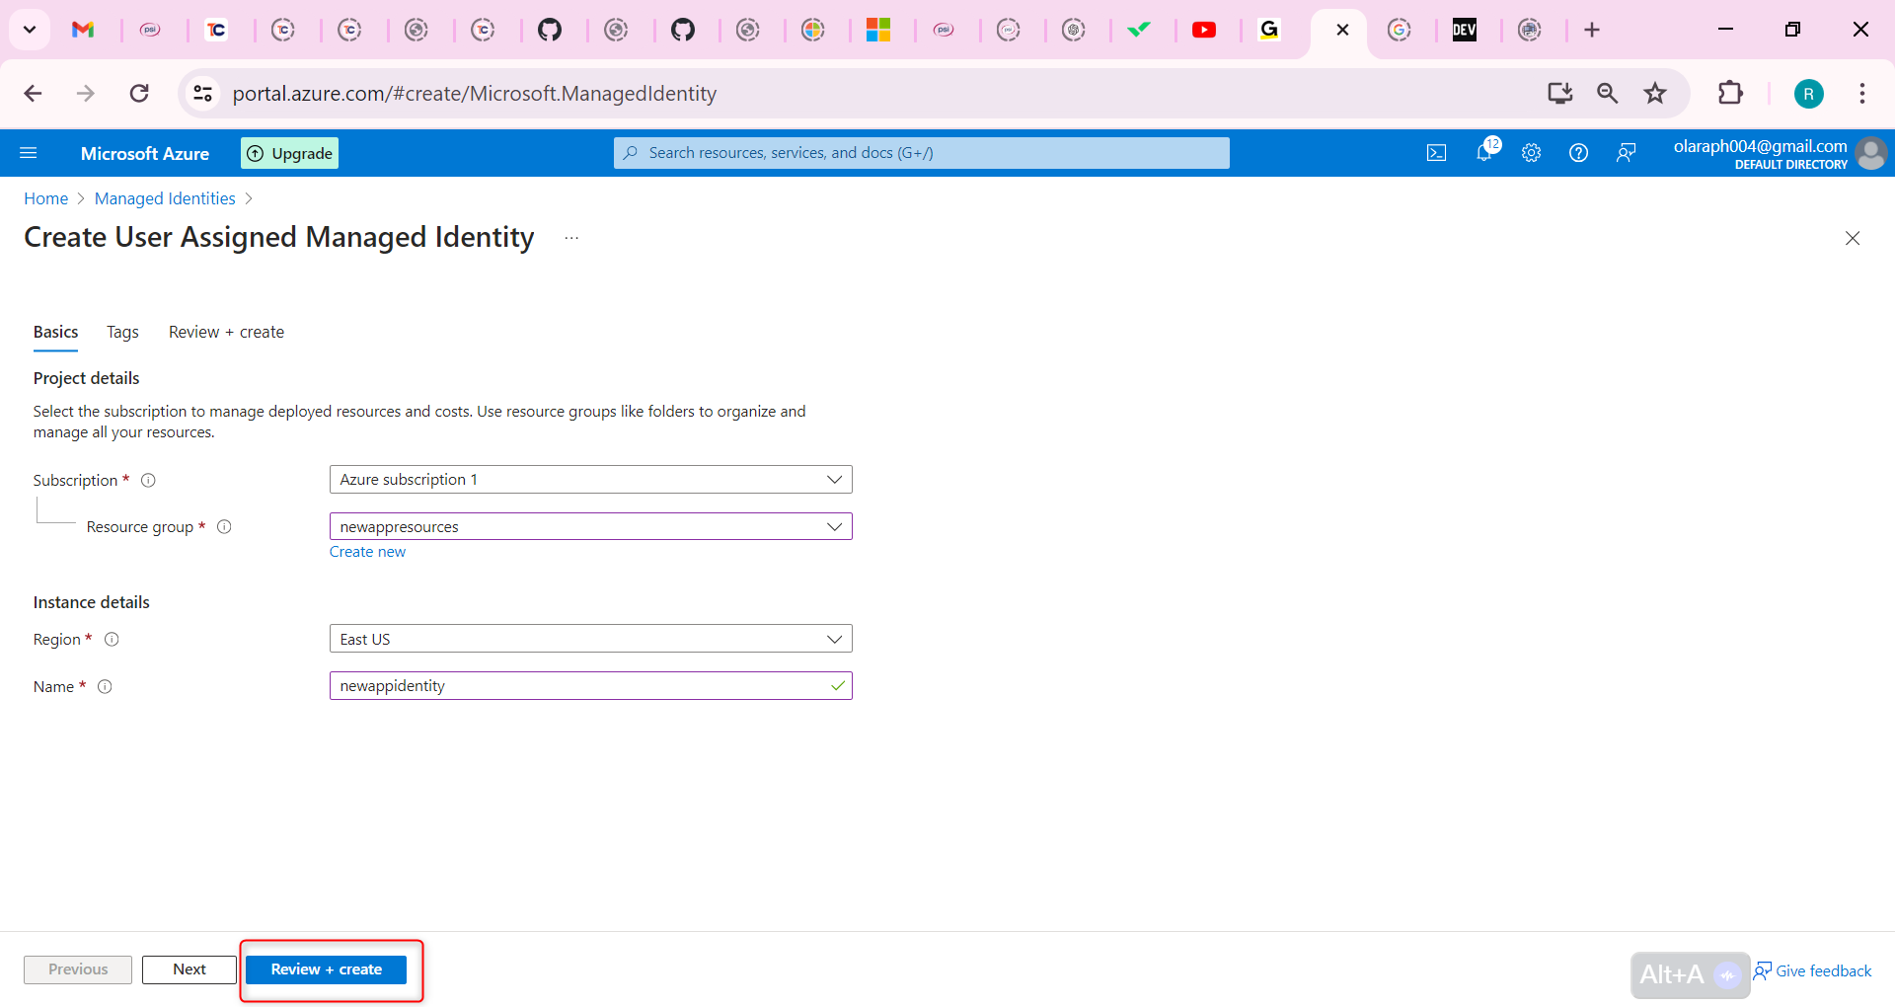Click the Create new resource group link

(366, 551)
